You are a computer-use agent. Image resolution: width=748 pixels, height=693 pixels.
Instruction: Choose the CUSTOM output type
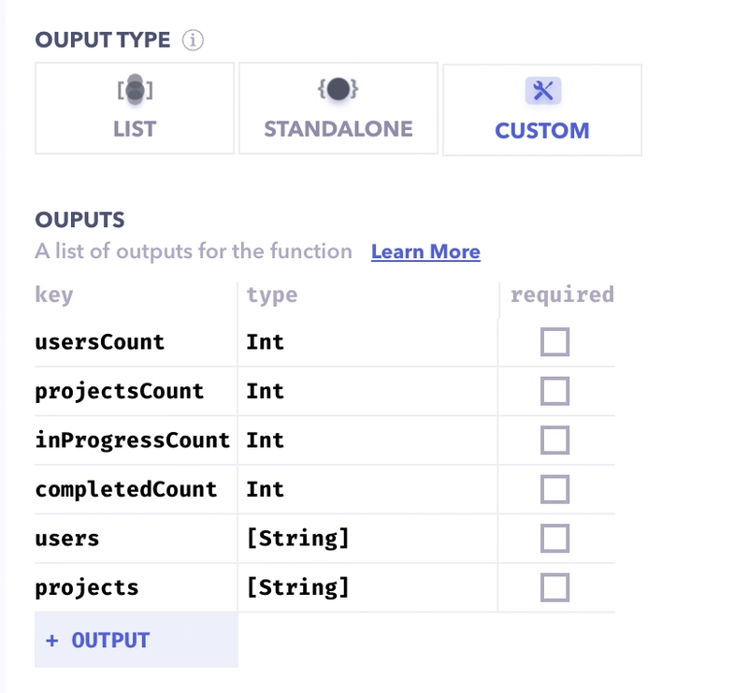click(542, 110)
